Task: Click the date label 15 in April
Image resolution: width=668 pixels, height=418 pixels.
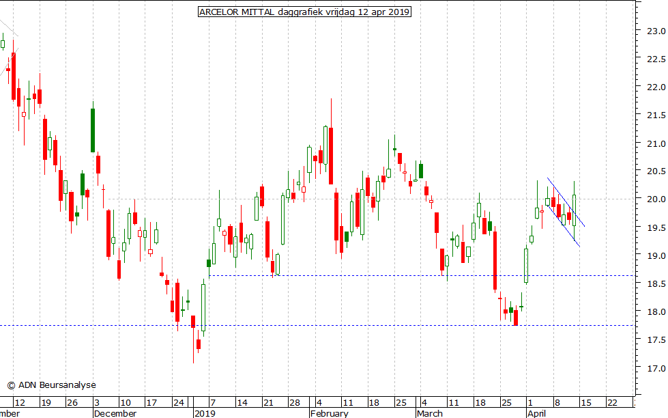Action: click(x=585, y=402)
